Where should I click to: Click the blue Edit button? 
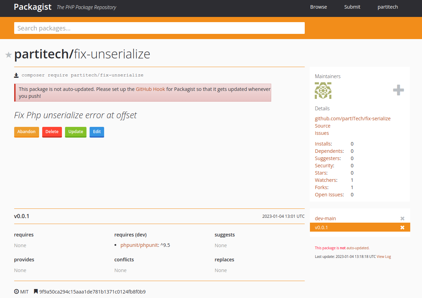tap(97, 132)
